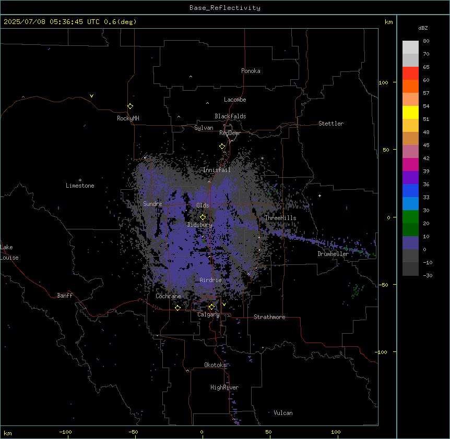
Task: Click the -100 tick on the vertical axis
Action: 382,352
